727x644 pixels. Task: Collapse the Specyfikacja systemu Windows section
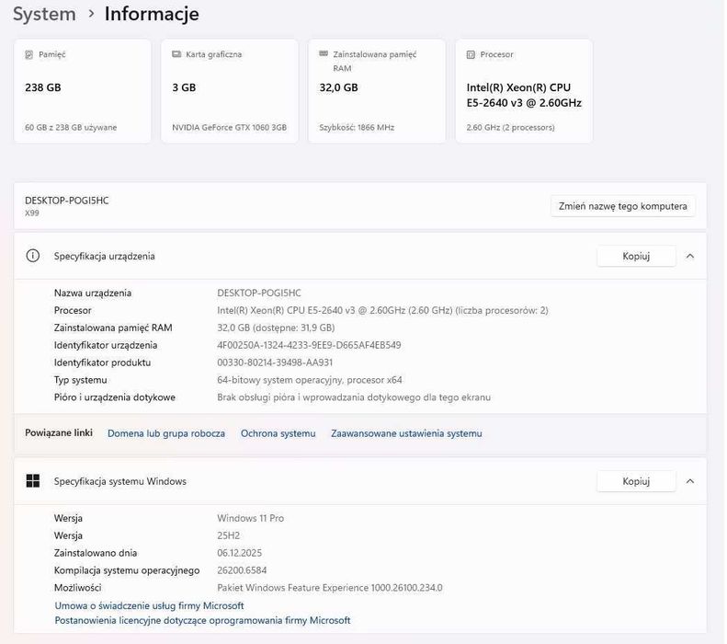point(690,481)
